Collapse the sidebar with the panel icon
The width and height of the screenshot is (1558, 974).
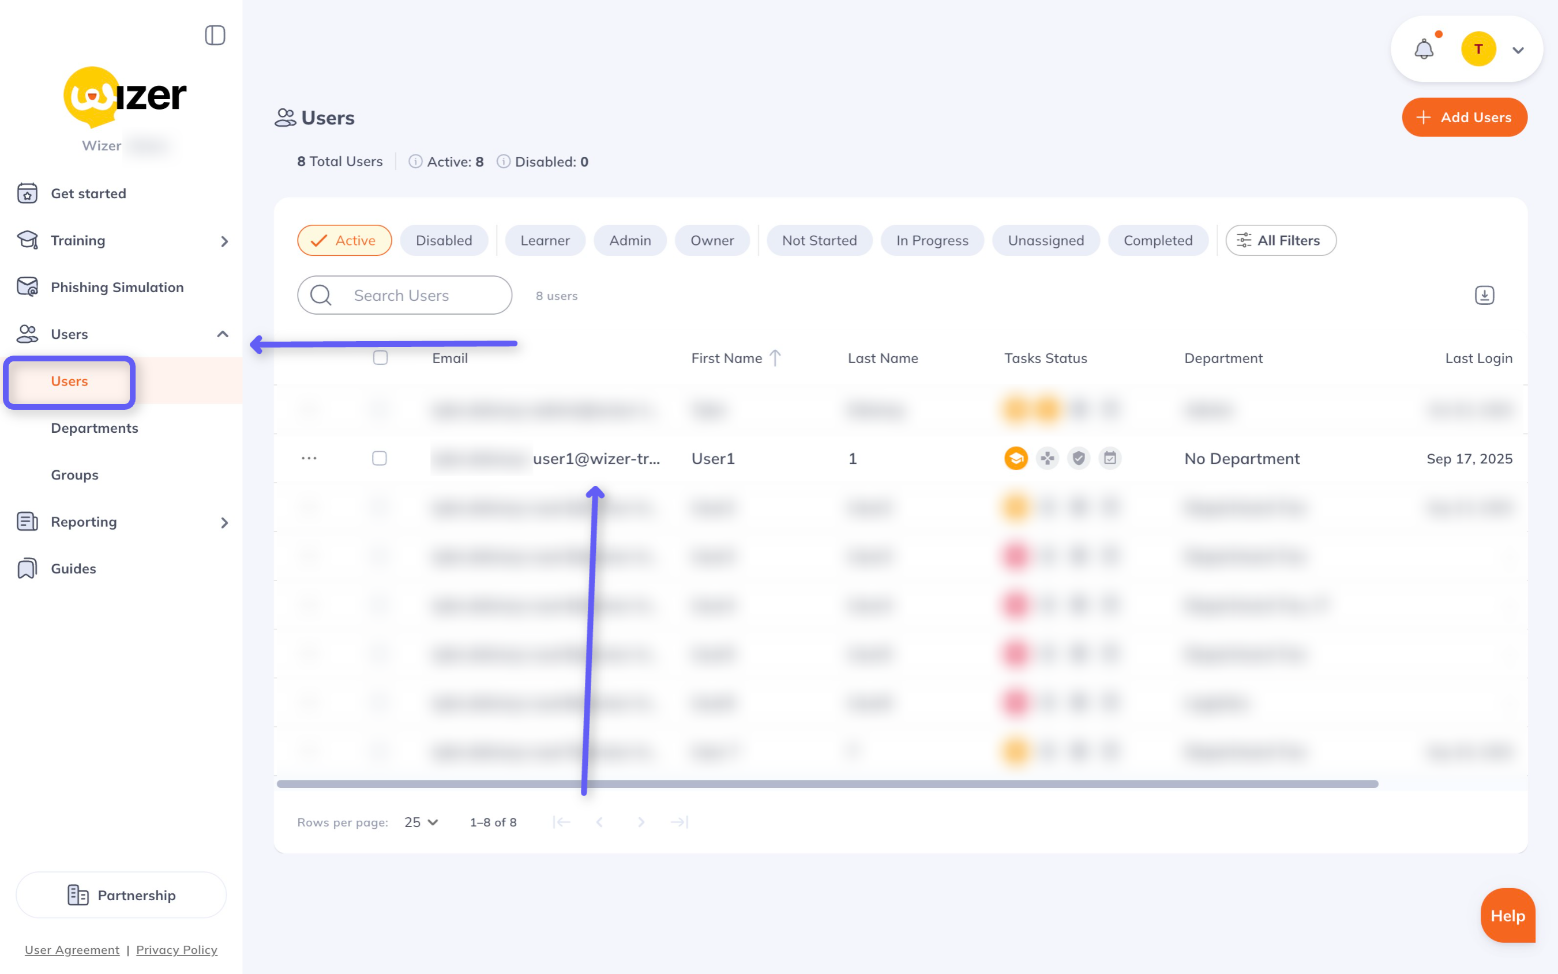(x=215, y=35)
